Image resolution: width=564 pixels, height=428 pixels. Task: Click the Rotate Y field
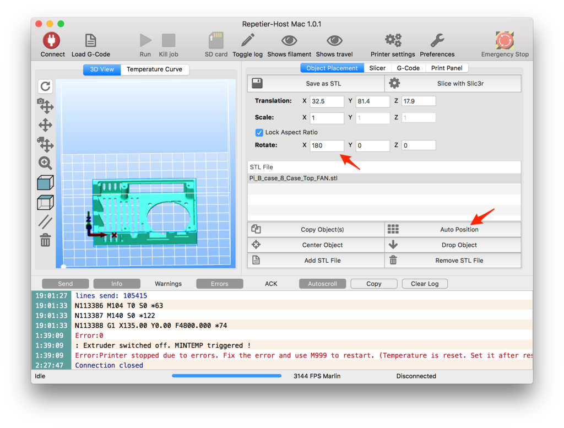tap(373, 145)
